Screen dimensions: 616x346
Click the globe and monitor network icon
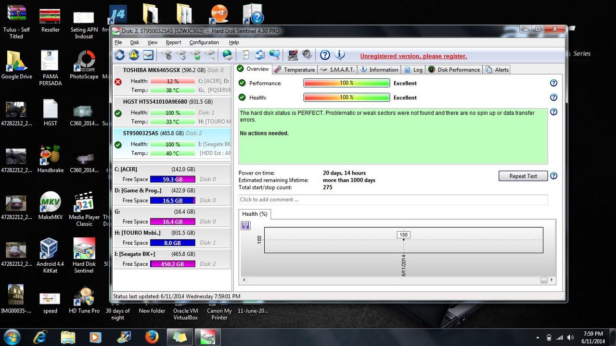coord(275,55)
